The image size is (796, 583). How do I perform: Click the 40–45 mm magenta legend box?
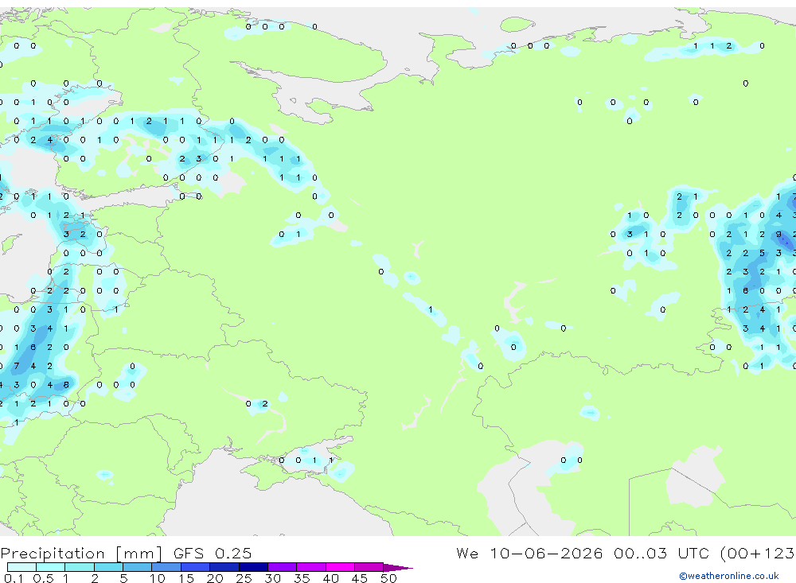tap(340, 567)
